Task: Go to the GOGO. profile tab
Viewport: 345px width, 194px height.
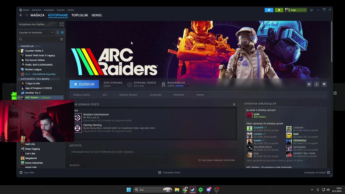Action: click(x=97, y=15)
